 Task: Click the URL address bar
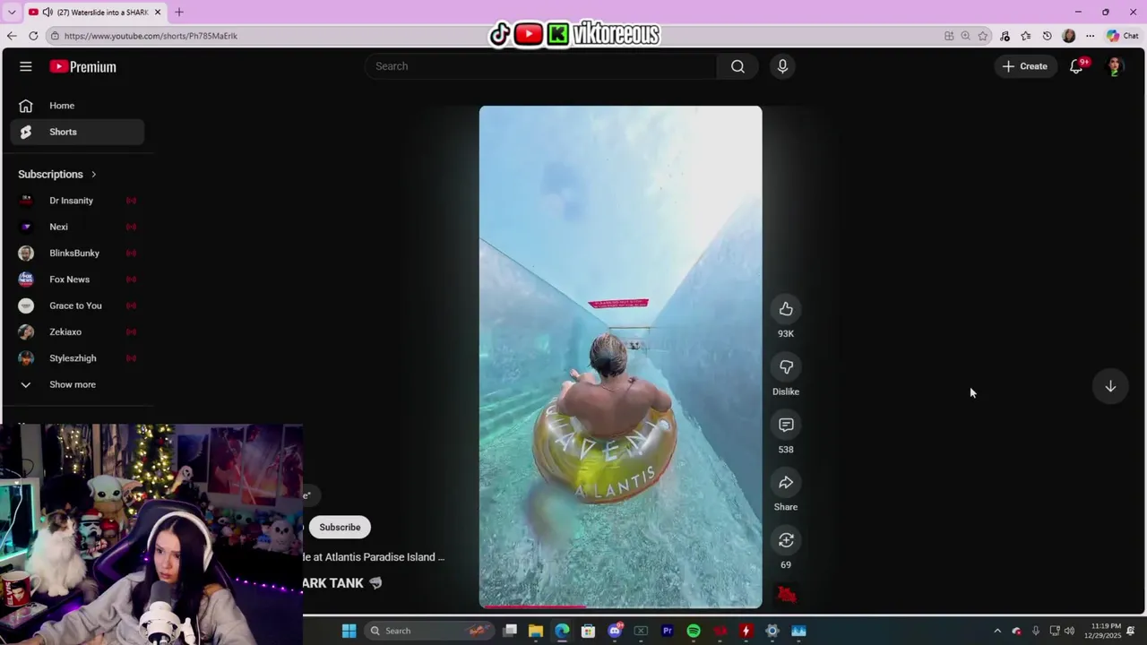click(x=493, y=36)
